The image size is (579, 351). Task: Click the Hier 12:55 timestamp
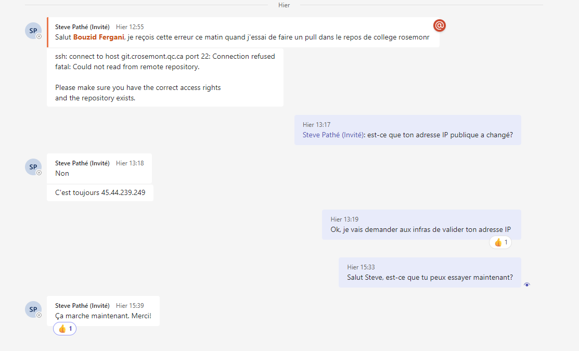[130, 27]
